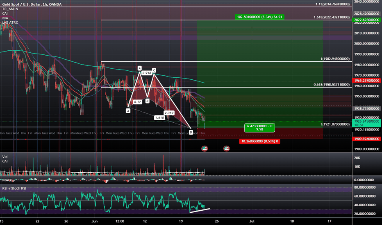
Task: Click the red 1965.257 price axis tag
Action: [366, 80]
